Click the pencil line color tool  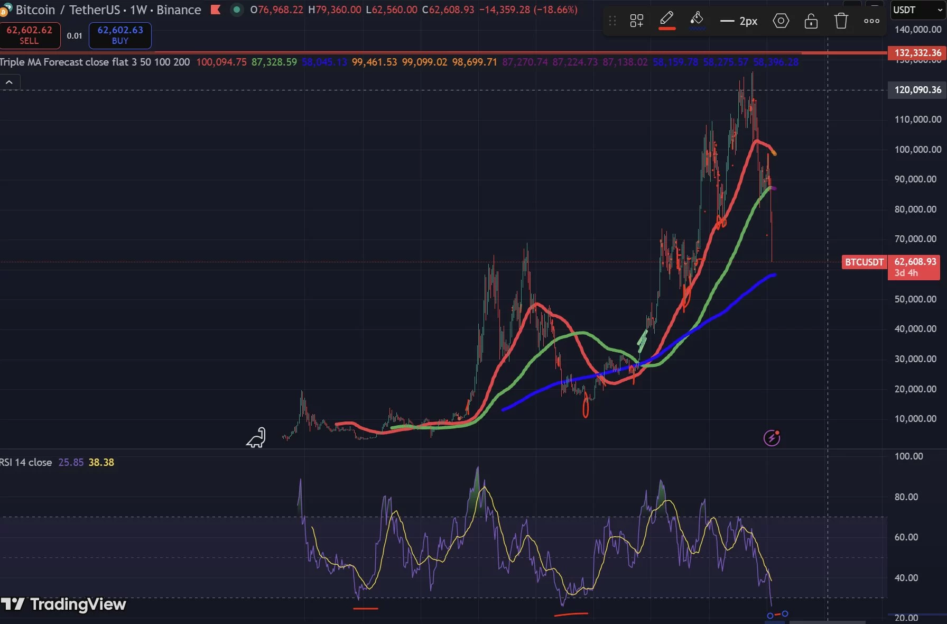[666, 18]
